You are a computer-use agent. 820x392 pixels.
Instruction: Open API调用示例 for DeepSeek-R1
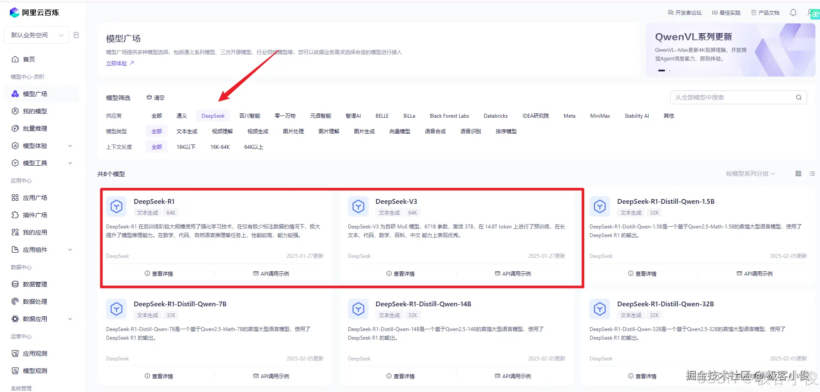click(271, 273)
